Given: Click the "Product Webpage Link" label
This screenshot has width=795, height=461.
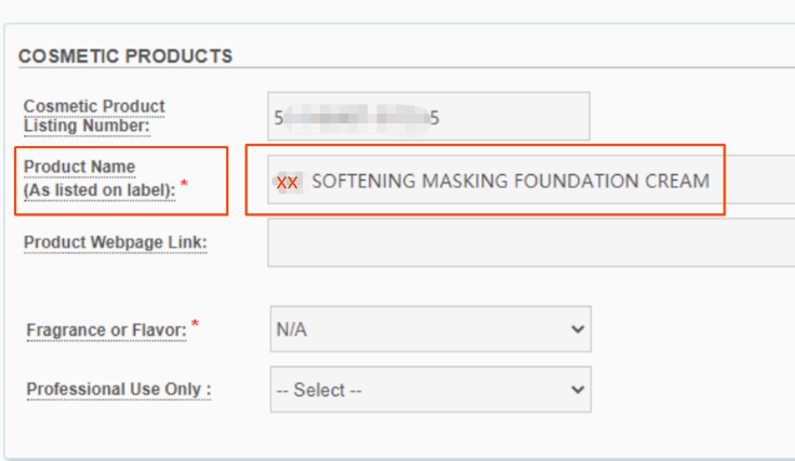Looking at the screenshot, I should tap(115, 242).
